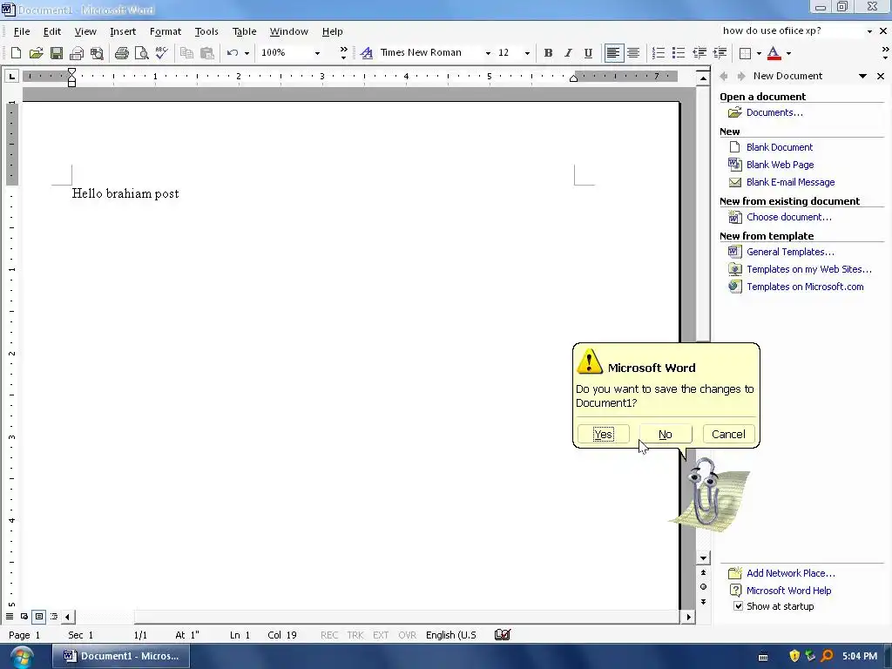Click the Clippy Office Assistant
The height and width of the screenshot is (669, 892).
point(707,494)
